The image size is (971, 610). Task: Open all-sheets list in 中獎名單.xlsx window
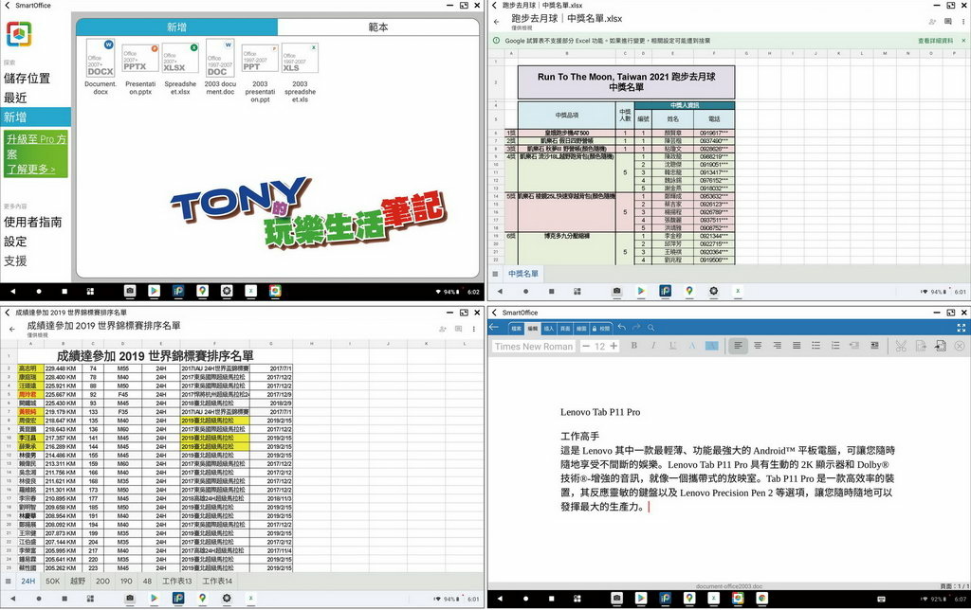pos(495,274)
